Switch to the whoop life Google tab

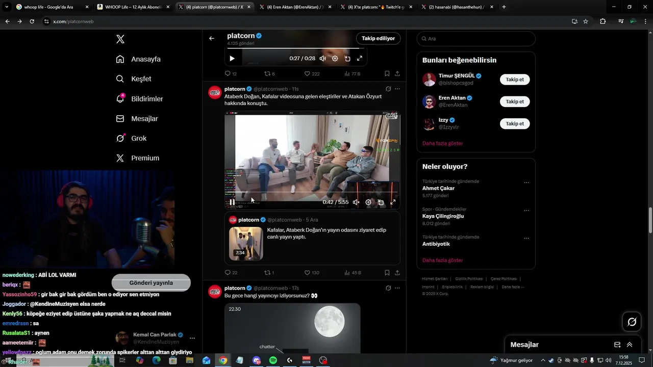(52, 7)
